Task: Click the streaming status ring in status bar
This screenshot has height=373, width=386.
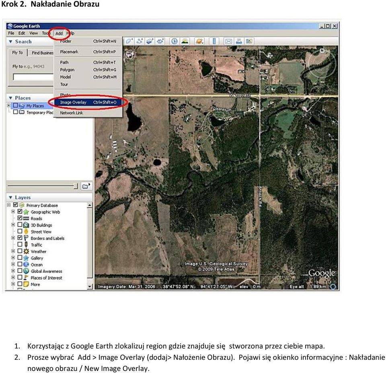Action: click(333, 287)
